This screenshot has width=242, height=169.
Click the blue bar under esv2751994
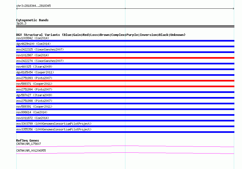tap(125, 92)
